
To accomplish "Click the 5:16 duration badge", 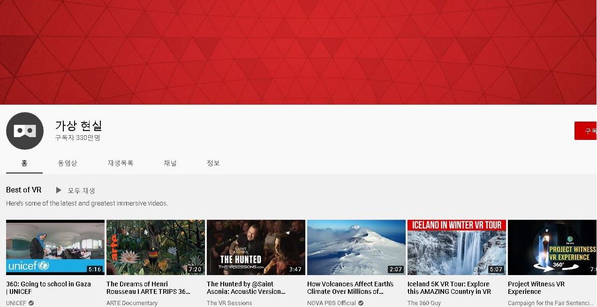I will tap(95, 269).
